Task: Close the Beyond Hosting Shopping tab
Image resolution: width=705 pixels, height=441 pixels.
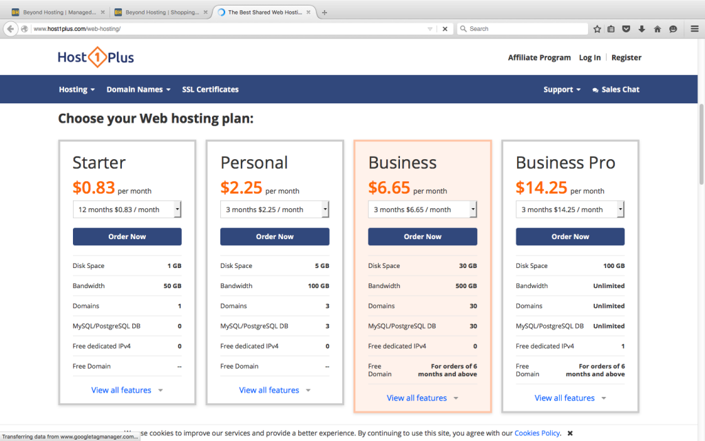Action: tap(205, 12)
